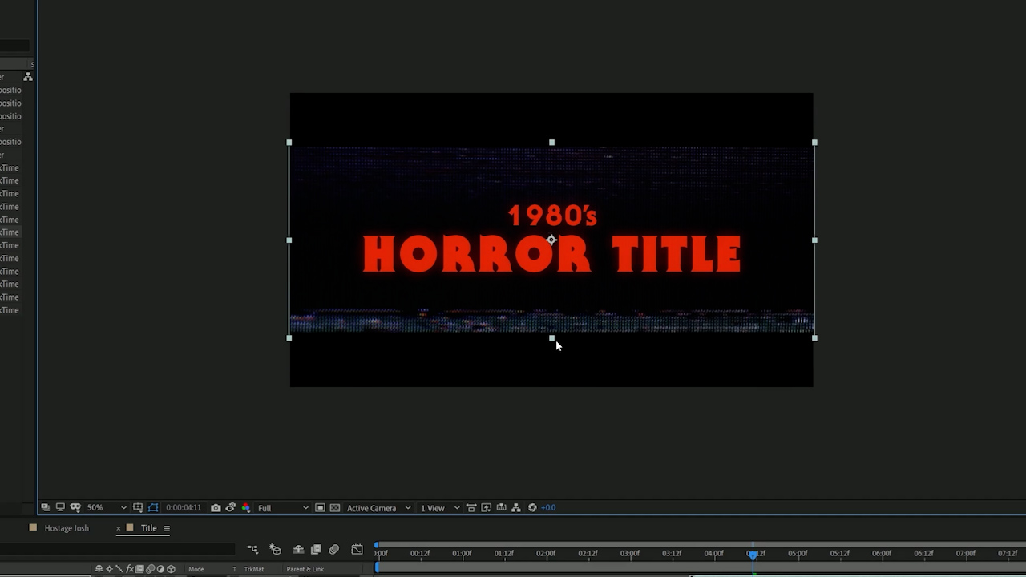
Task: Open the Active Camera view dropdown
Action: pos(378,507)
